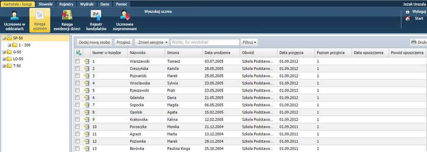Click the LO-50 folder icon
Screen dimensions: 427x152
[x=9, y=59]
